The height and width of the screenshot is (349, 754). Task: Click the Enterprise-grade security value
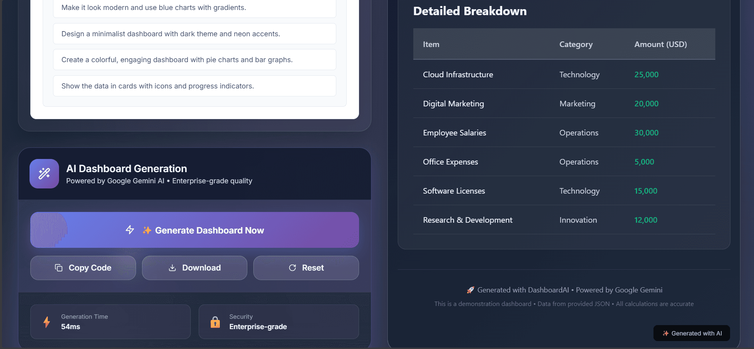click(258, 327)
